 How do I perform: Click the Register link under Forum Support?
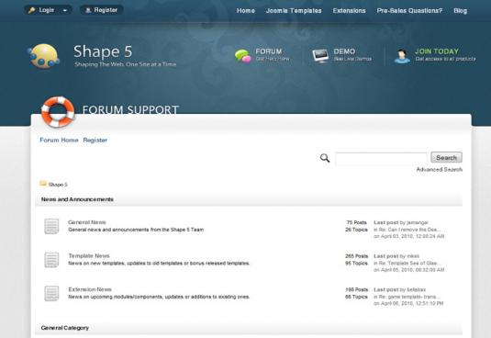(95, 140)
